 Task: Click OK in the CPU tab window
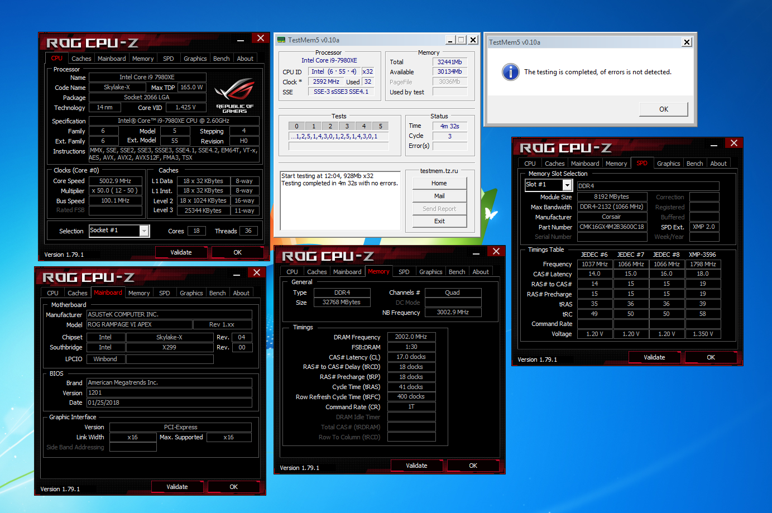237,252
